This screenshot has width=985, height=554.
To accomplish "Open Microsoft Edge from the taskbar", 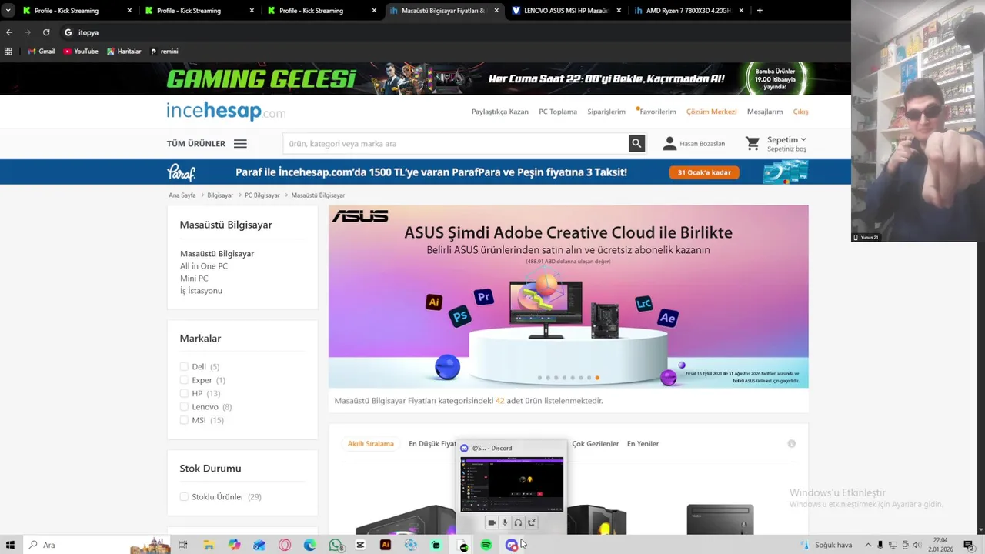I will (309, 545).
